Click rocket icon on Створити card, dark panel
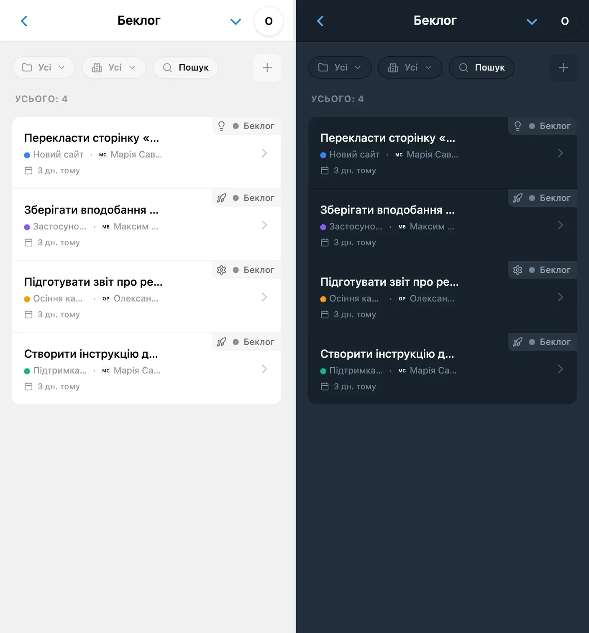This screenshot has width=589, height=633. 518,342
